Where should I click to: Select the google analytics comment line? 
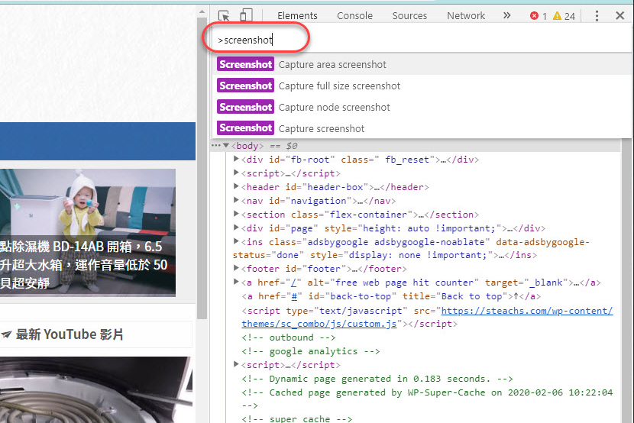311,351
